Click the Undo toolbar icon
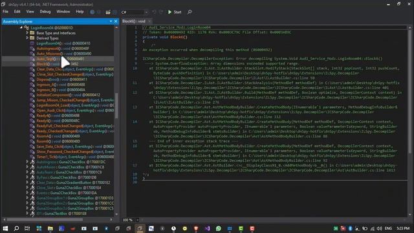This screenshot has width=414, height=233. (154, 12)
